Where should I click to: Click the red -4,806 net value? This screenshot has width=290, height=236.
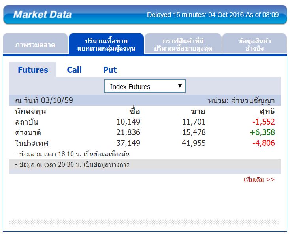pos(264,143)
